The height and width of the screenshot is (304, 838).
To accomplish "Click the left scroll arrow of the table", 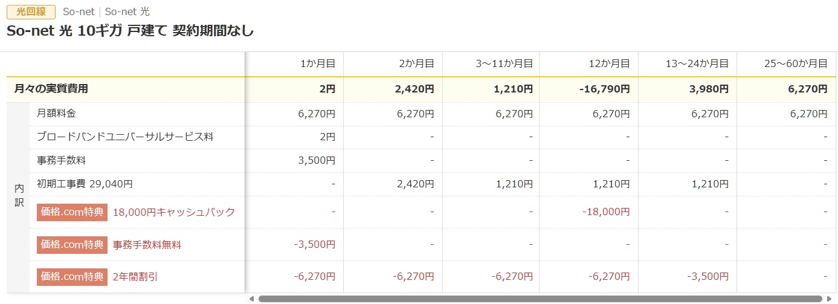I will [252, 299].
